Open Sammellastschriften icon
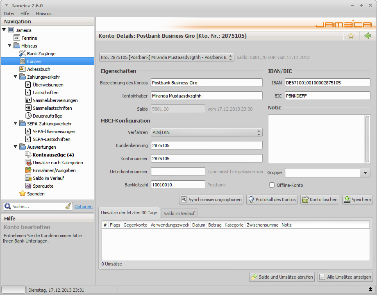 coord(28,108)
